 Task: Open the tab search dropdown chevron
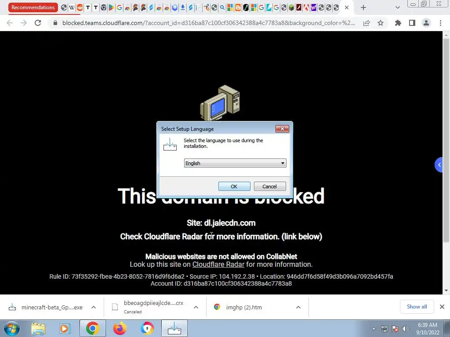[x=397, y=7]
